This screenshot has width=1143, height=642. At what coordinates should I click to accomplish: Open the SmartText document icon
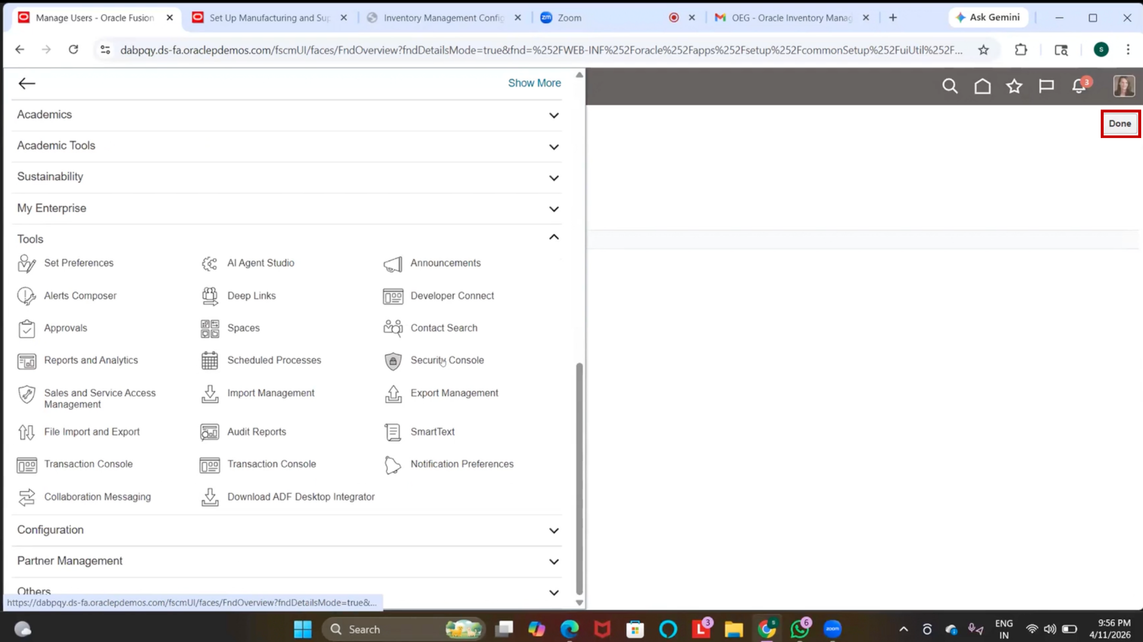pos(393,432)
